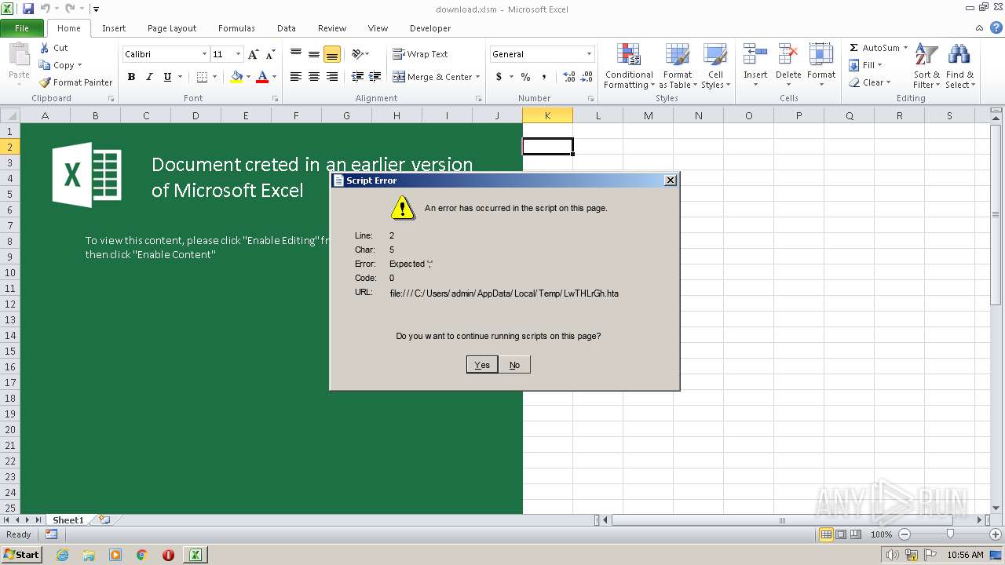The width and height of the screenshot is (1005, 565).
Task: Open Sort & Filter menu
Action: 926,67
